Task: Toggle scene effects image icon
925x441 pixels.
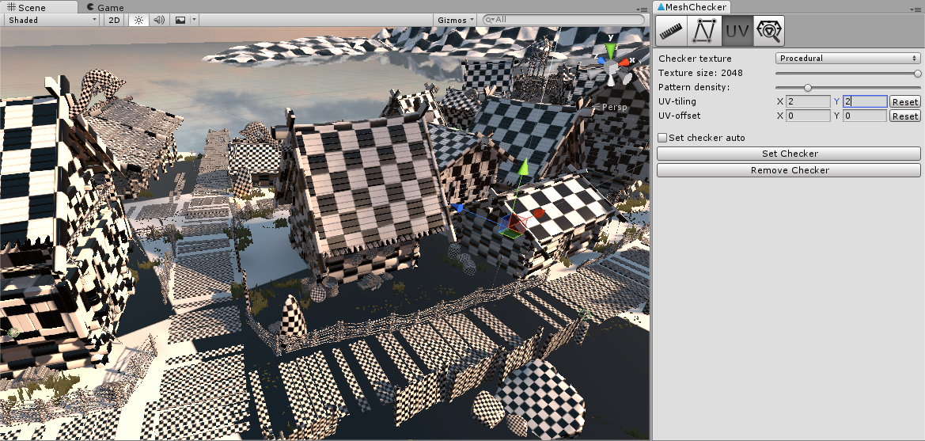Action: pos(180,20)
